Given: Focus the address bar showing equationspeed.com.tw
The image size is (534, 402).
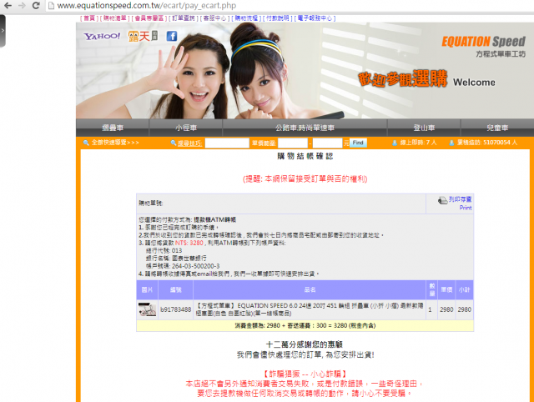Looking at the screenshot, I should [290, 6].
